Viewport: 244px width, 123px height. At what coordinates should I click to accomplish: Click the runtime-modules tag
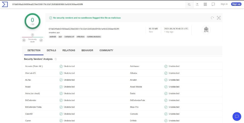(94, 37)
